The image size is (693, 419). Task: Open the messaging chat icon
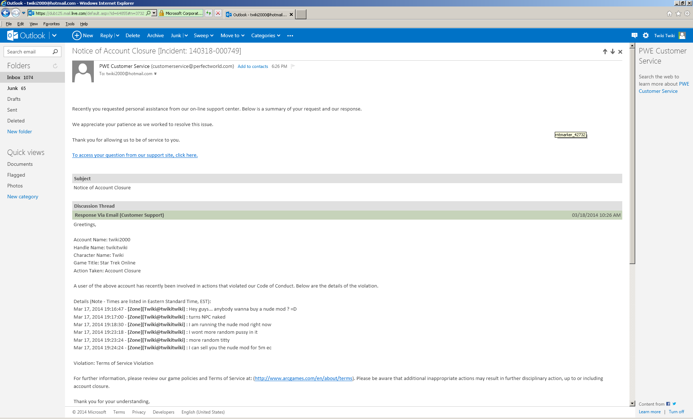pyautogui.click(x=634, y=35)
